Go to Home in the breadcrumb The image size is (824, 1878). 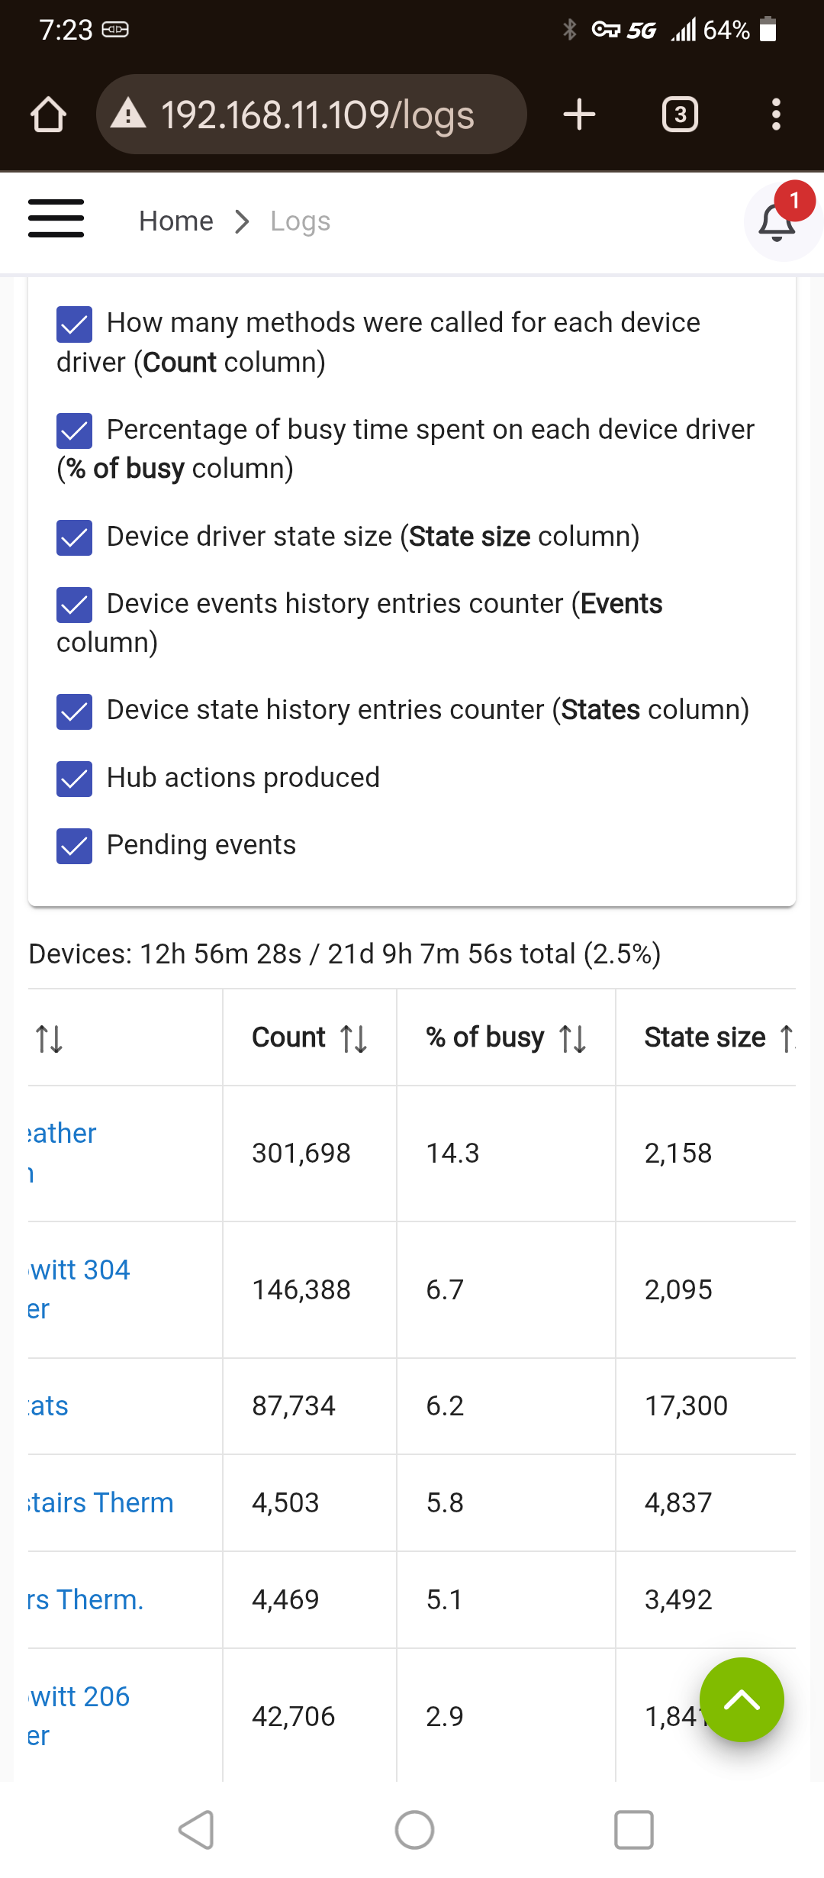pyautogui.click(x=176, y=221)
